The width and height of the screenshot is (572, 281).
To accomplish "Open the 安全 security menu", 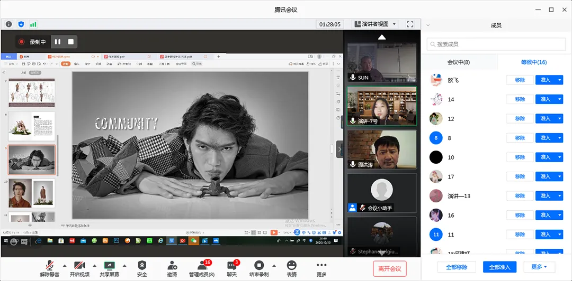I will pos(142,269).
